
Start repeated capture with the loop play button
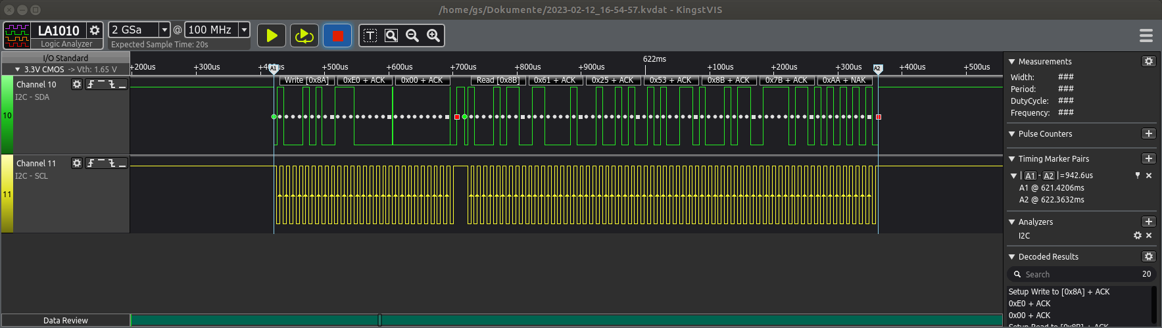[304, 35]
